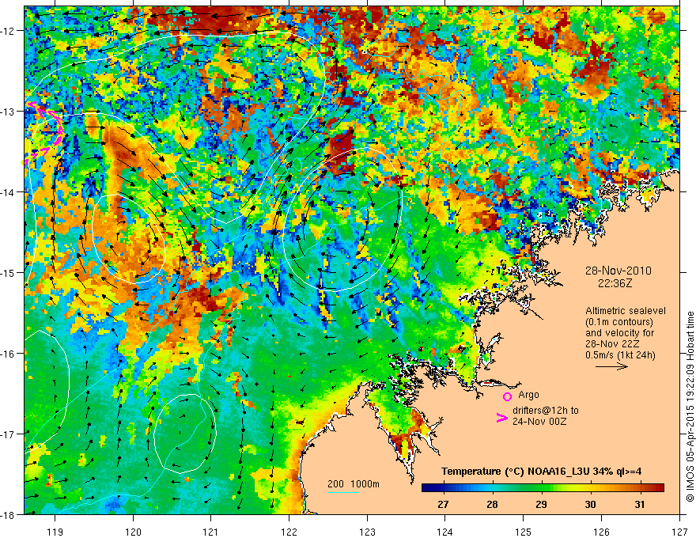Screen dimensions: 696x538
Task: Click the temperature colorbar
Action: (x=543, y=488)
